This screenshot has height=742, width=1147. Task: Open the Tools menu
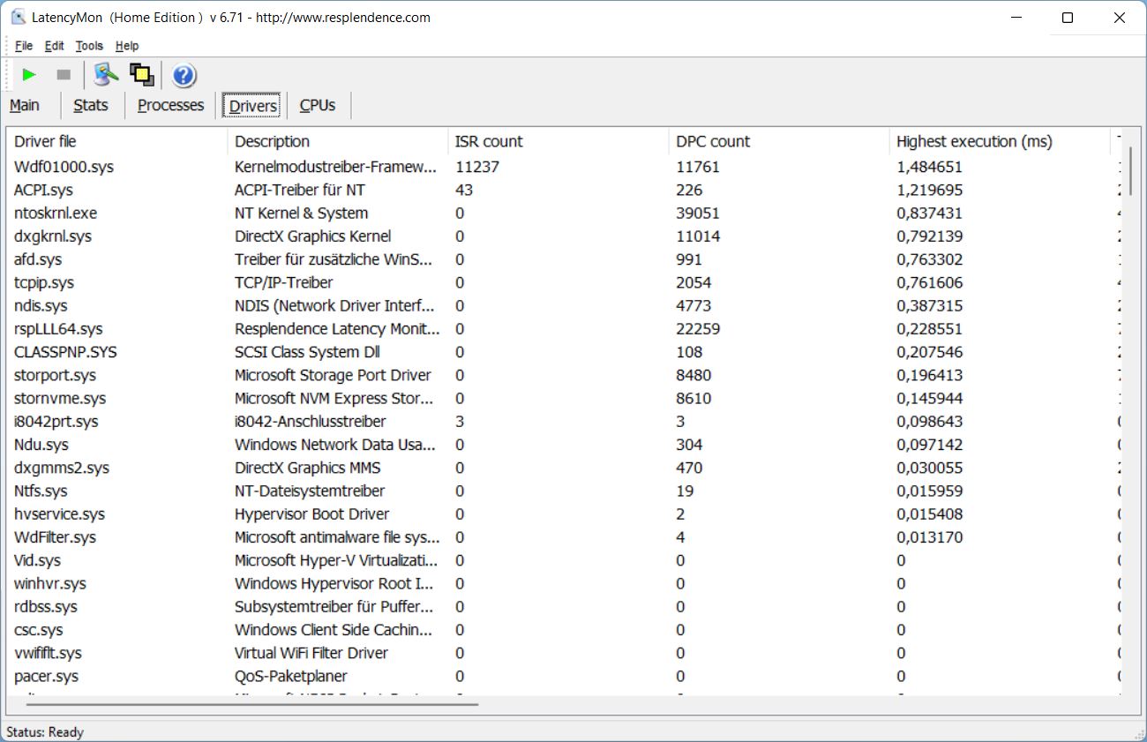[89, 46]
